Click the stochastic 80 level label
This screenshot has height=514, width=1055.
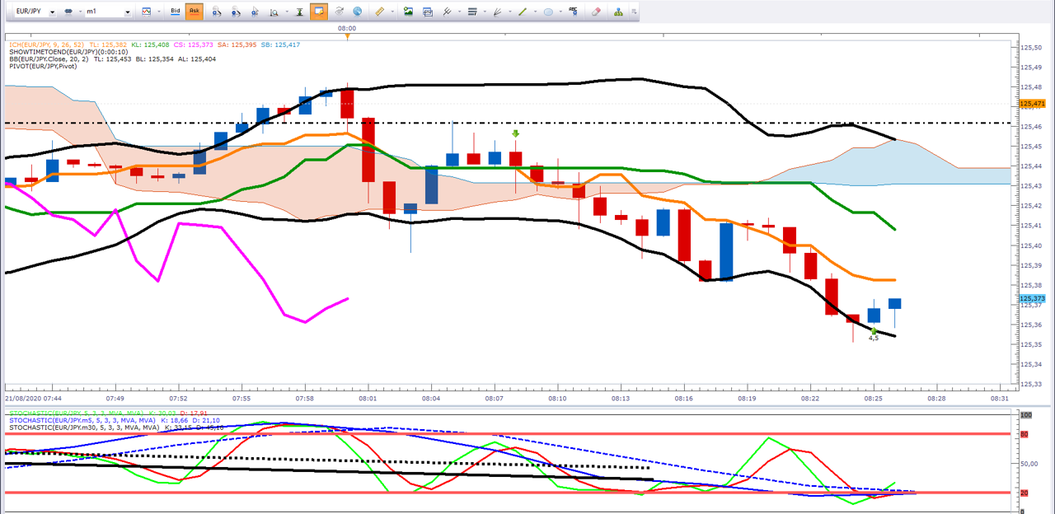(x=1026, y=433)
